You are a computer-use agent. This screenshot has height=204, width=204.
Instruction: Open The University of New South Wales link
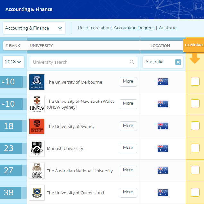tap(81, 104)
